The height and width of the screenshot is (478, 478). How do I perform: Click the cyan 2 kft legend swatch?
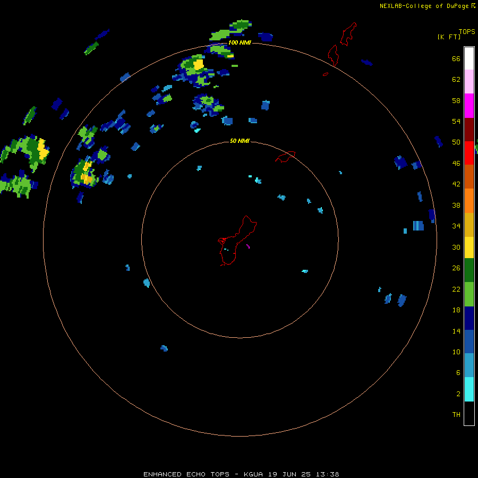469,389
